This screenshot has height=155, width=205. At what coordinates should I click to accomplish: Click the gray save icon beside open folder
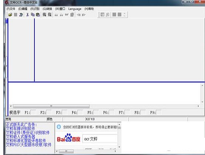(x=16, y=14)
